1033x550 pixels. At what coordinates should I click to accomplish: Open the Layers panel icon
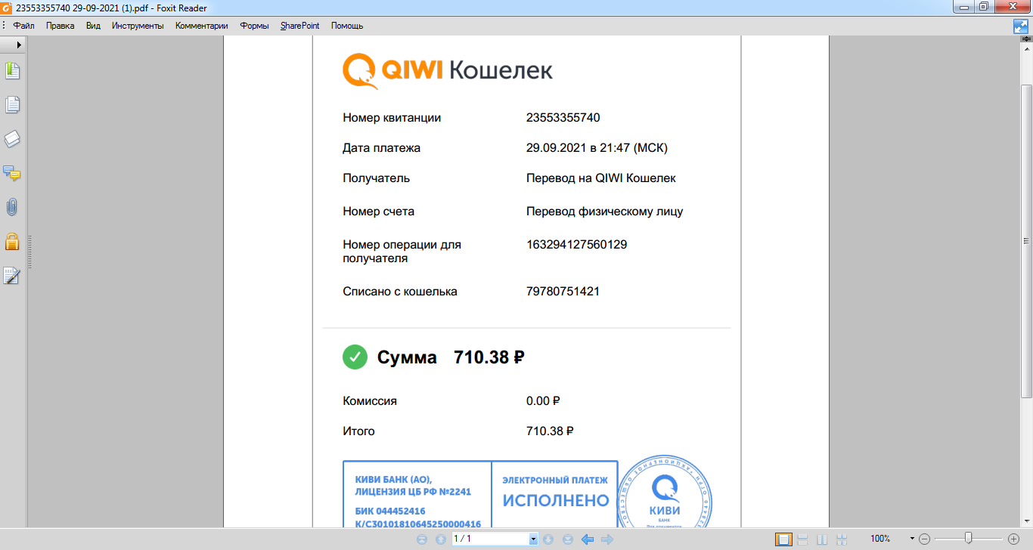pyautogui.click(x=12, y=139)
